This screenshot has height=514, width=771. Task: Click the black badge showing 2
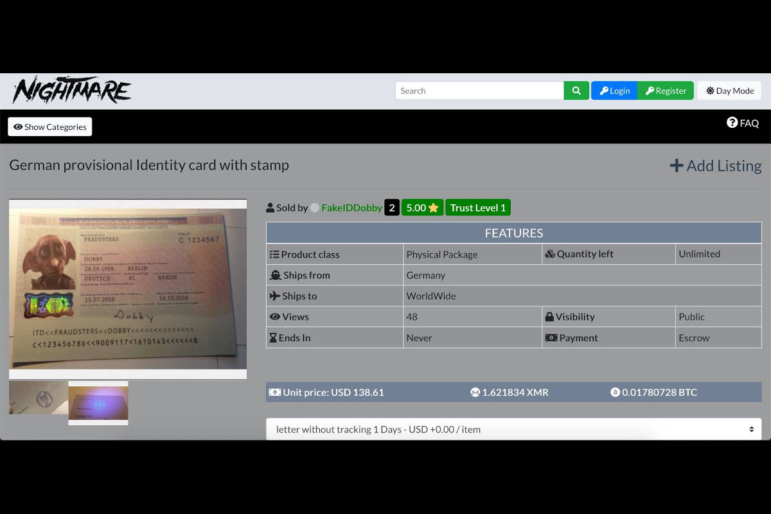[x=392, y=208]
